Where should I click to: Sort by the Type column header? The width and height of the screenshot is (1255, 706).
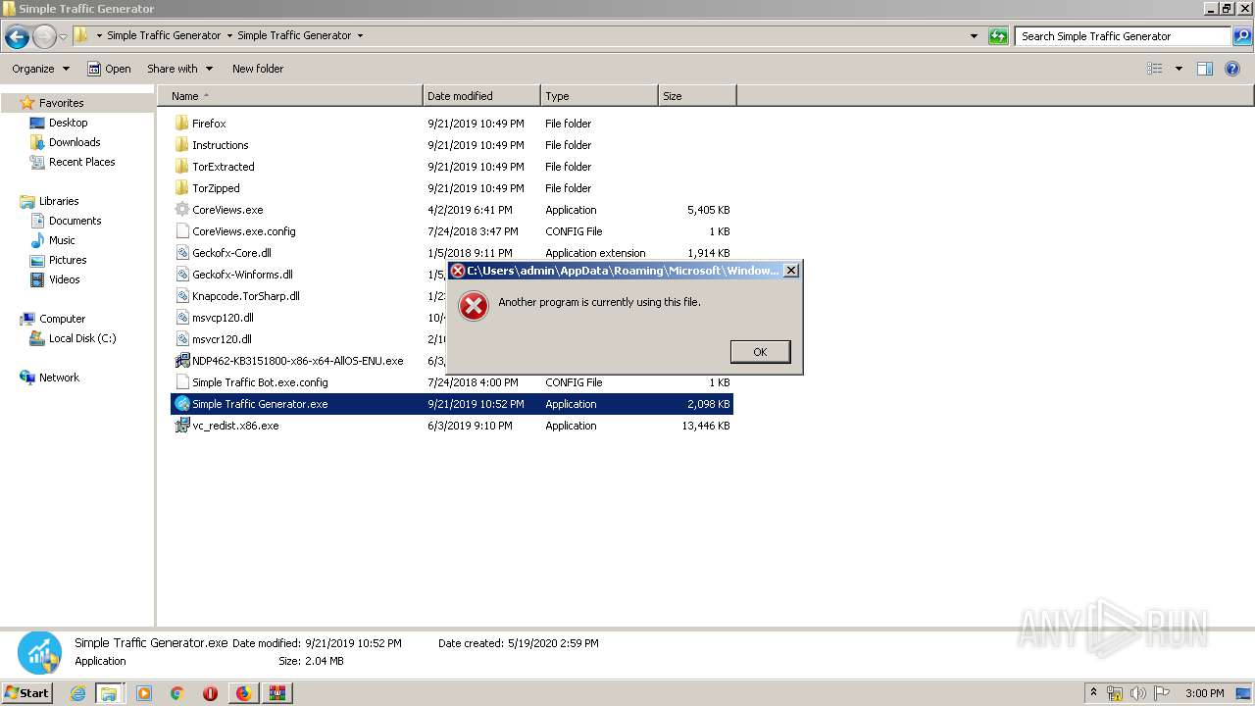(599, 96)
